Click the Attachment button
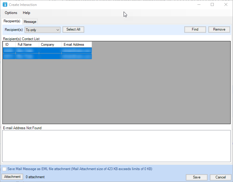The image size is (233, 182). [x=12, y=177]
